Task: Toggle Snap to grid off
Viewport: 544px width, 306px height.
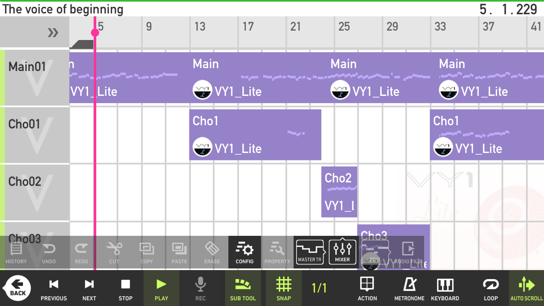Action: 284,288
